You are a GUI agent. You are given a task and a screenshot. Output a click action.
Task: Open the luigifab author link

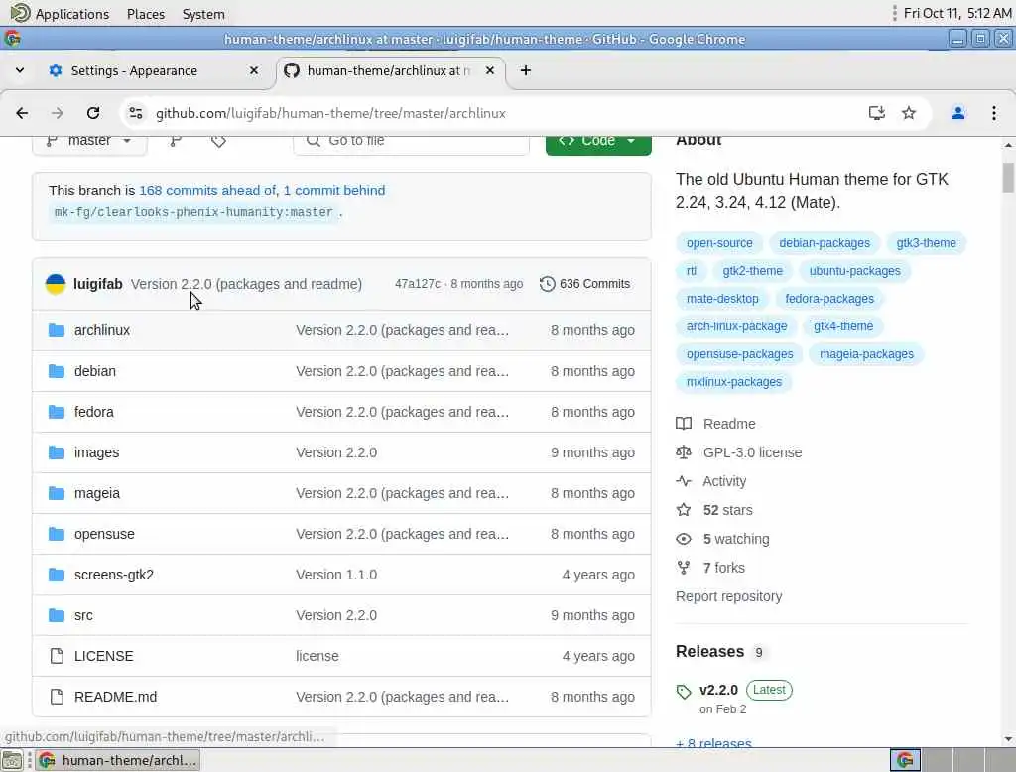pos(98,284)
